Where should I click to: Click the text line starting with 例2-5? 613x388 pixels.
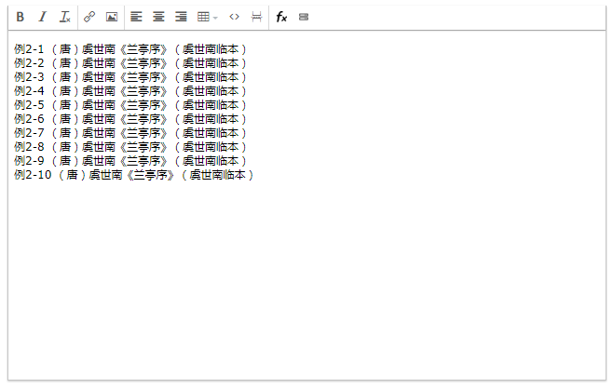click(x=130, y=104)
